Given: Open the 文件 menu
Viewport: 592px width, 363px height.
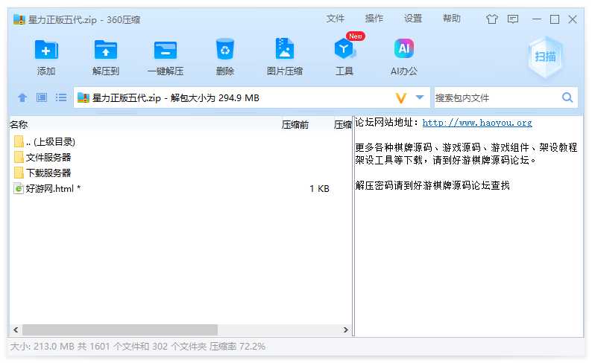Looking at the screenshot, I should 336,19.
